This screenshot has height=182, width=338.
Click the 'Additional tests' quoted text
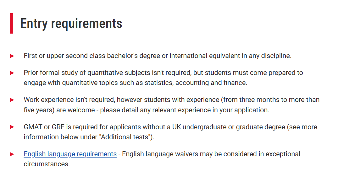125,137
